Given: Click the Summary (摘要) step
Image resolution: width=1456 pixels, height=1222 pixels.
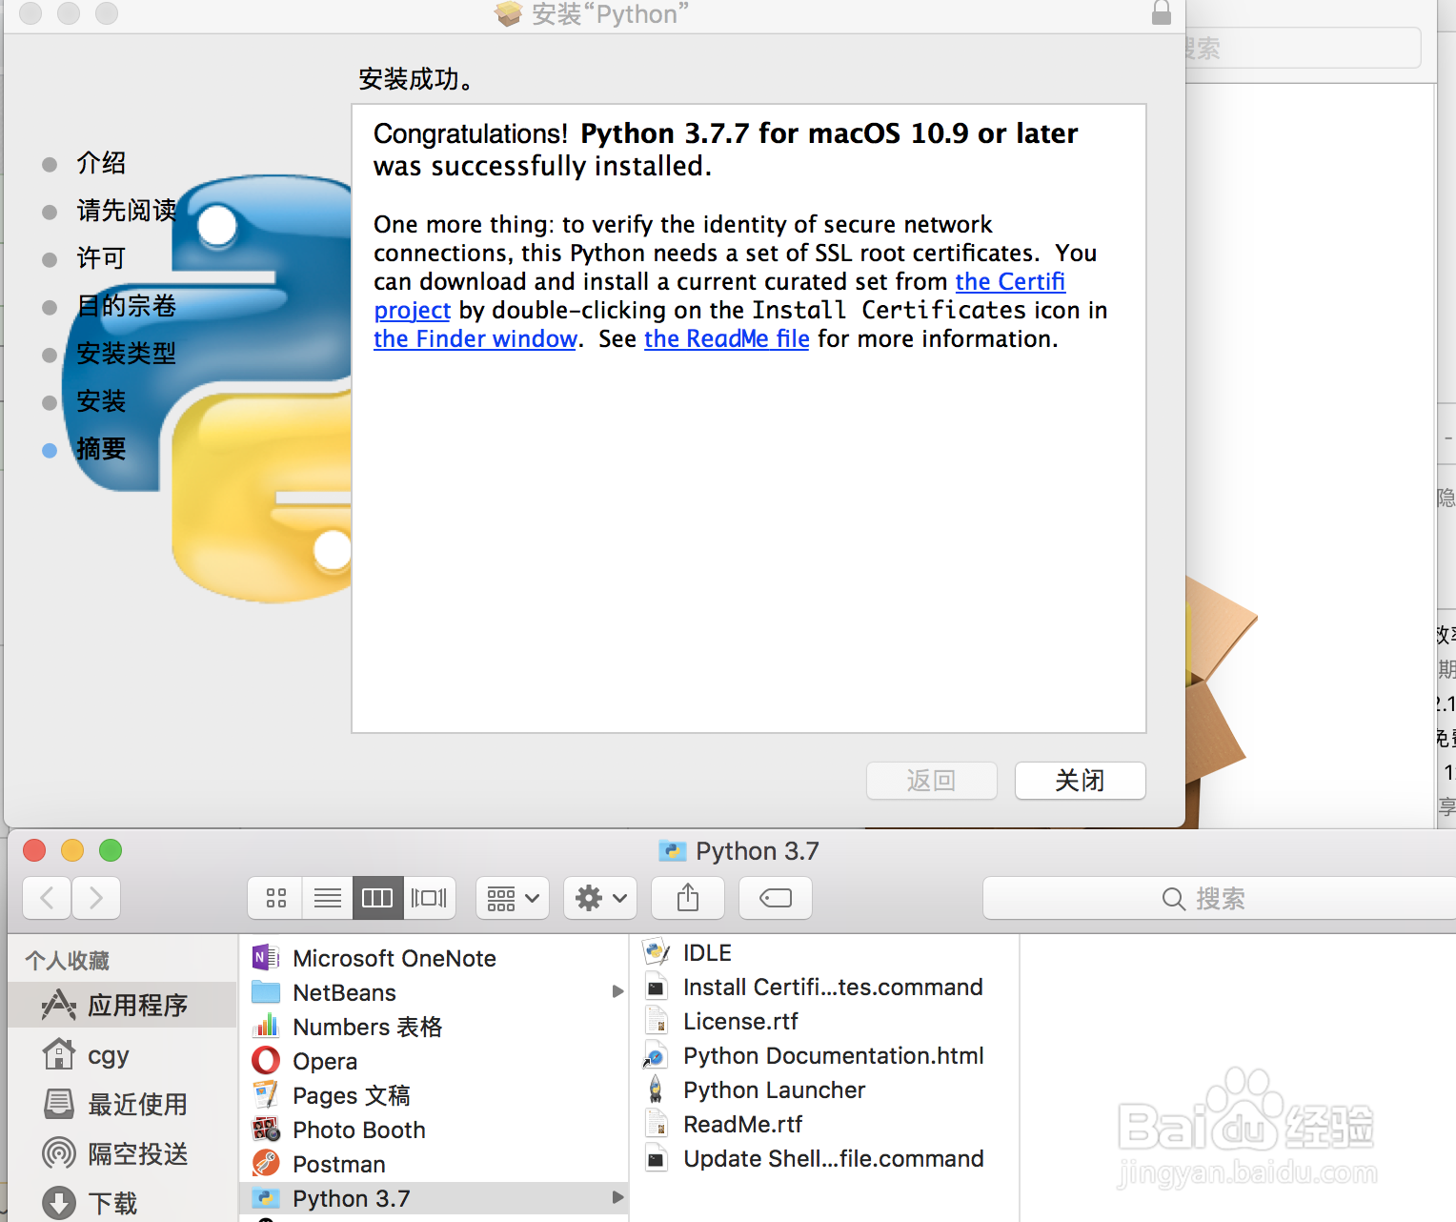Looking at the screenshot, I should pyautogui.click(x=101, y=449).
